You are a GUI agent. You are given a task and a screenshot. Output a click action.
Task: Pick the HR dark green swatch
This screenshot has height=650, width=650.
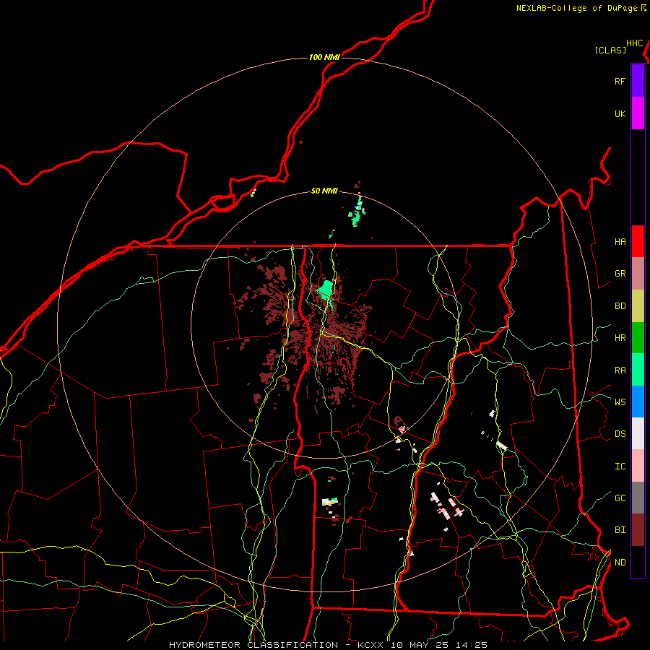pyautogui.click(x=638, y=337)
